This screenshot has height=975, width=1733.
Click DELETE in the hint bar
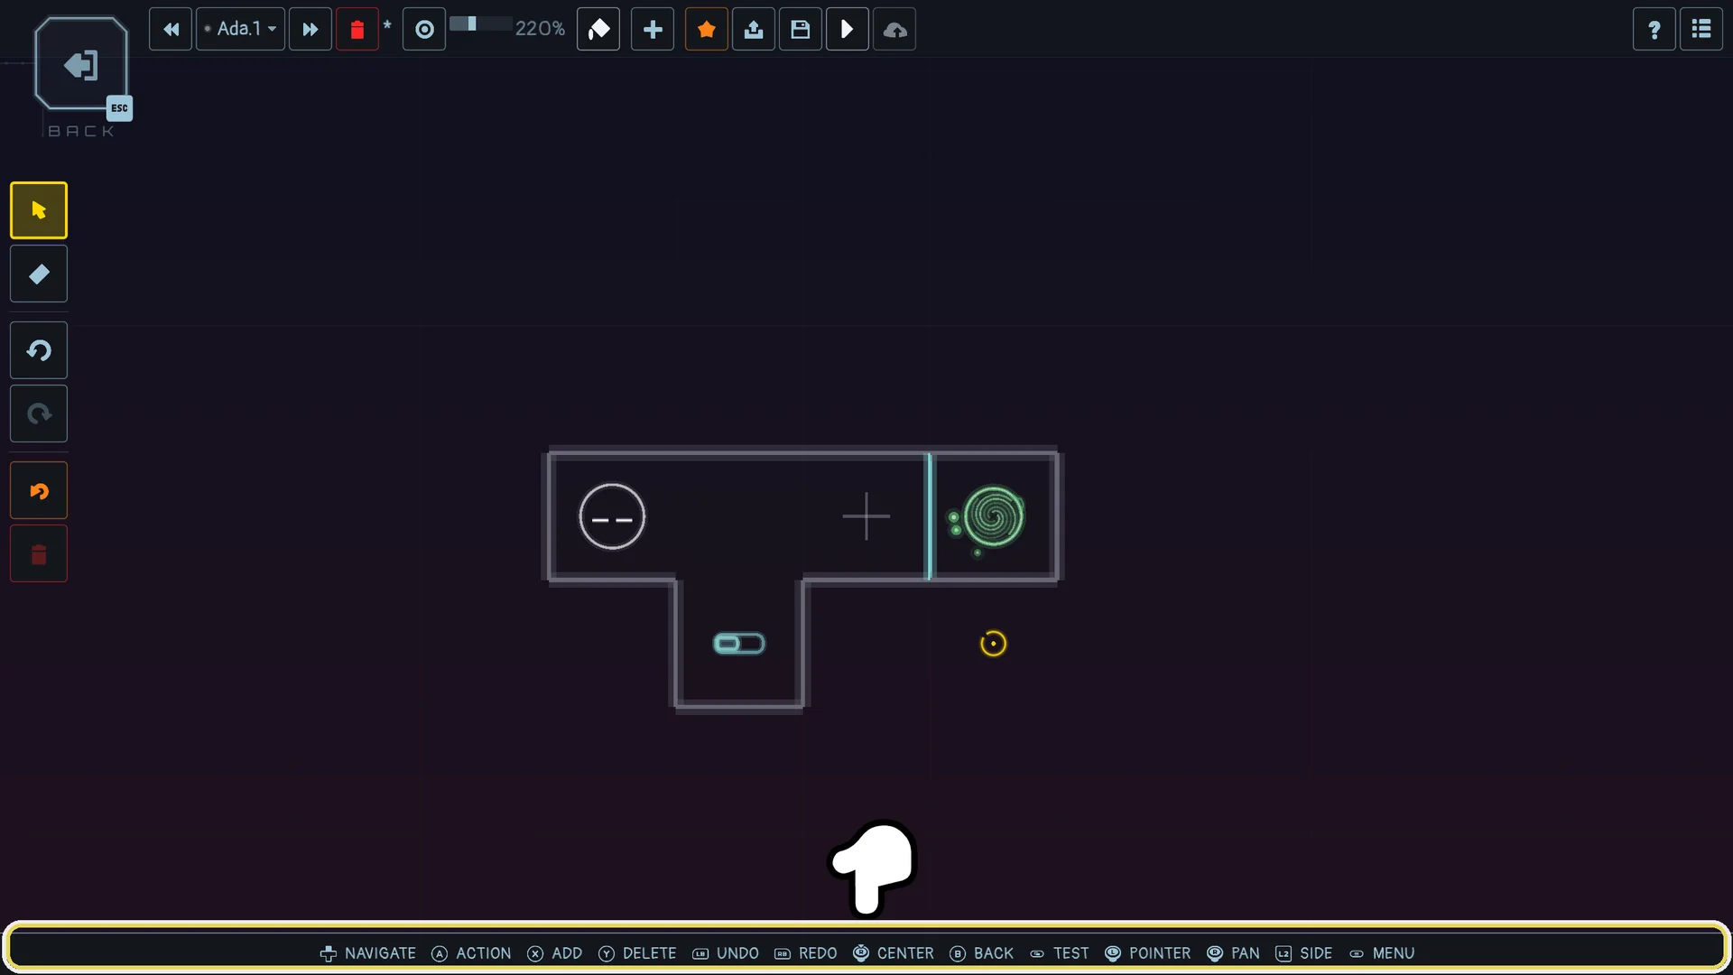[x=637, y=953]
